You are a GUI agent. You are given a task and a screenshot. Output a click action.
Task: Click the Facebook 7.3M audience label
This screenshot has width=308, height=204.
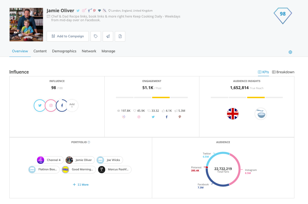pyautogui.click(x=203, y=186)
